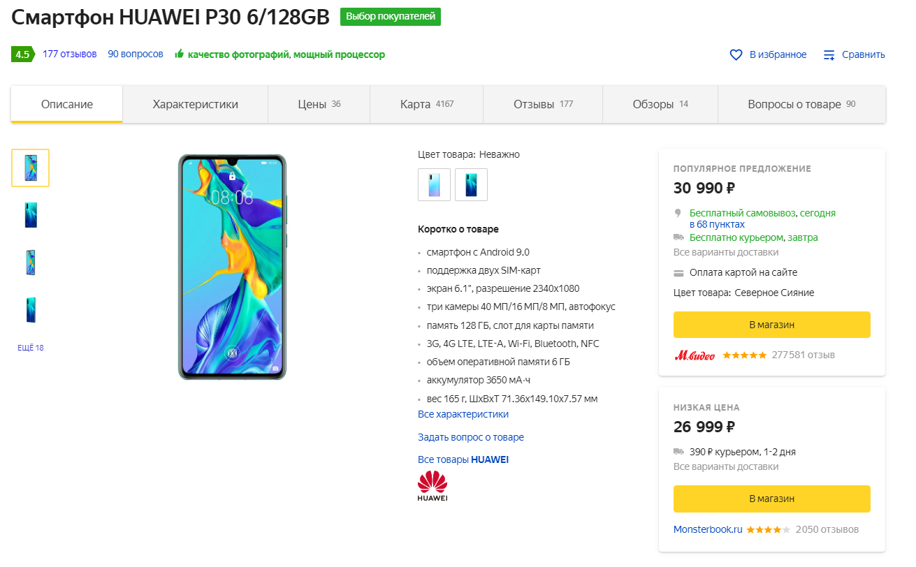
Task: Show the fourth phone thumbnail
Action: tap(30, 309)
